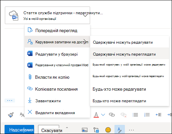Decrease indent with the left arrow icon
The height and width of the screenshot is (134, 172).
pos(158,115)
